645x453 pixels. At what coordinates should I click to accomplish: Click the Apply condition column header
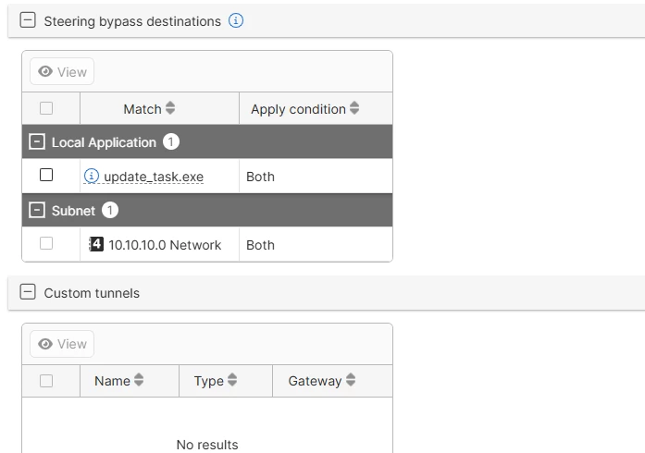[x=316, y=108]
